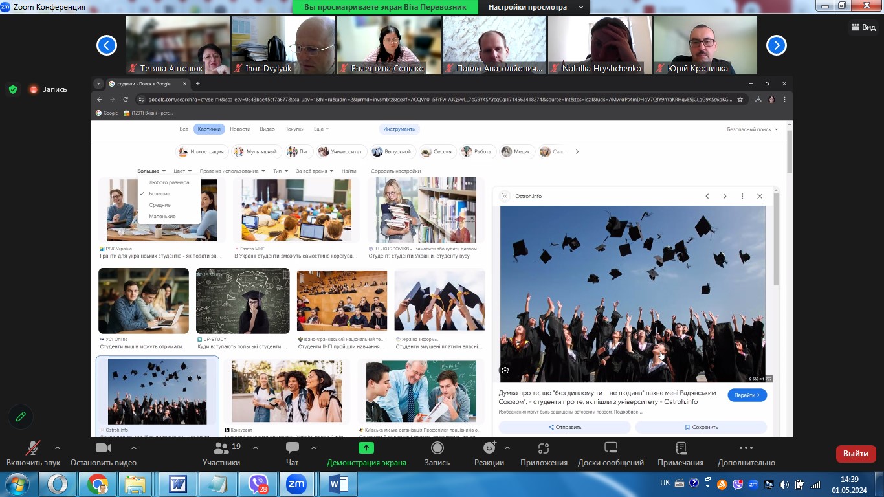Open За всё время time dropdown
The height and width of the screenshot is (497, 884).
(315, 171)
